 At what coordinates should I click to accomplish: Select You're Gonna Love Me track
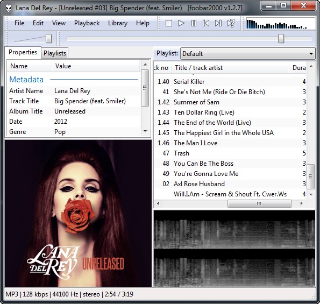point(230,174)
